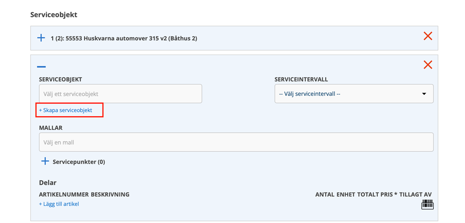Viewport: 465px width, 223px height.
Task: Click the Lägg till artikel link
Action: click(x=59, y=204)
